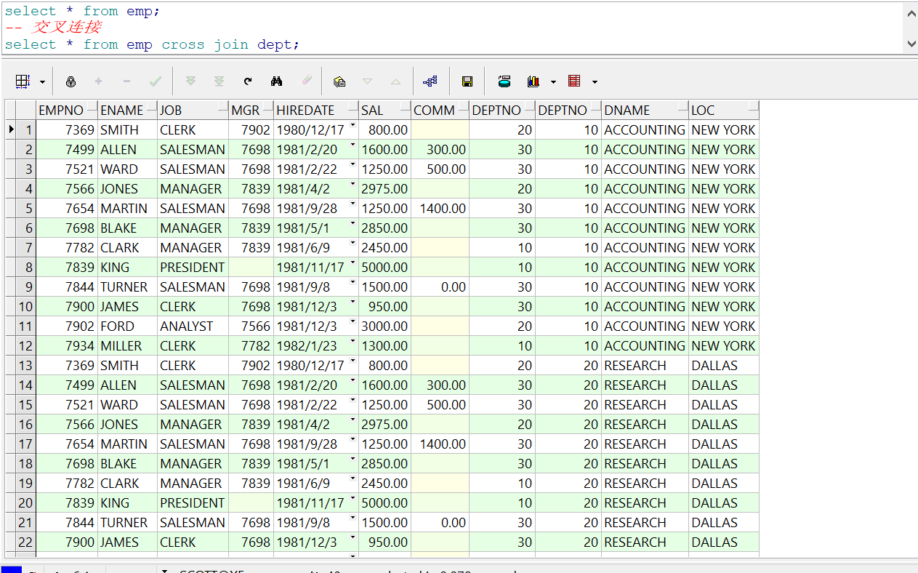Viewport: 918px width, 573px height.
Task: Click the EMPNO cell '7934'
Action: pos(67,346)
